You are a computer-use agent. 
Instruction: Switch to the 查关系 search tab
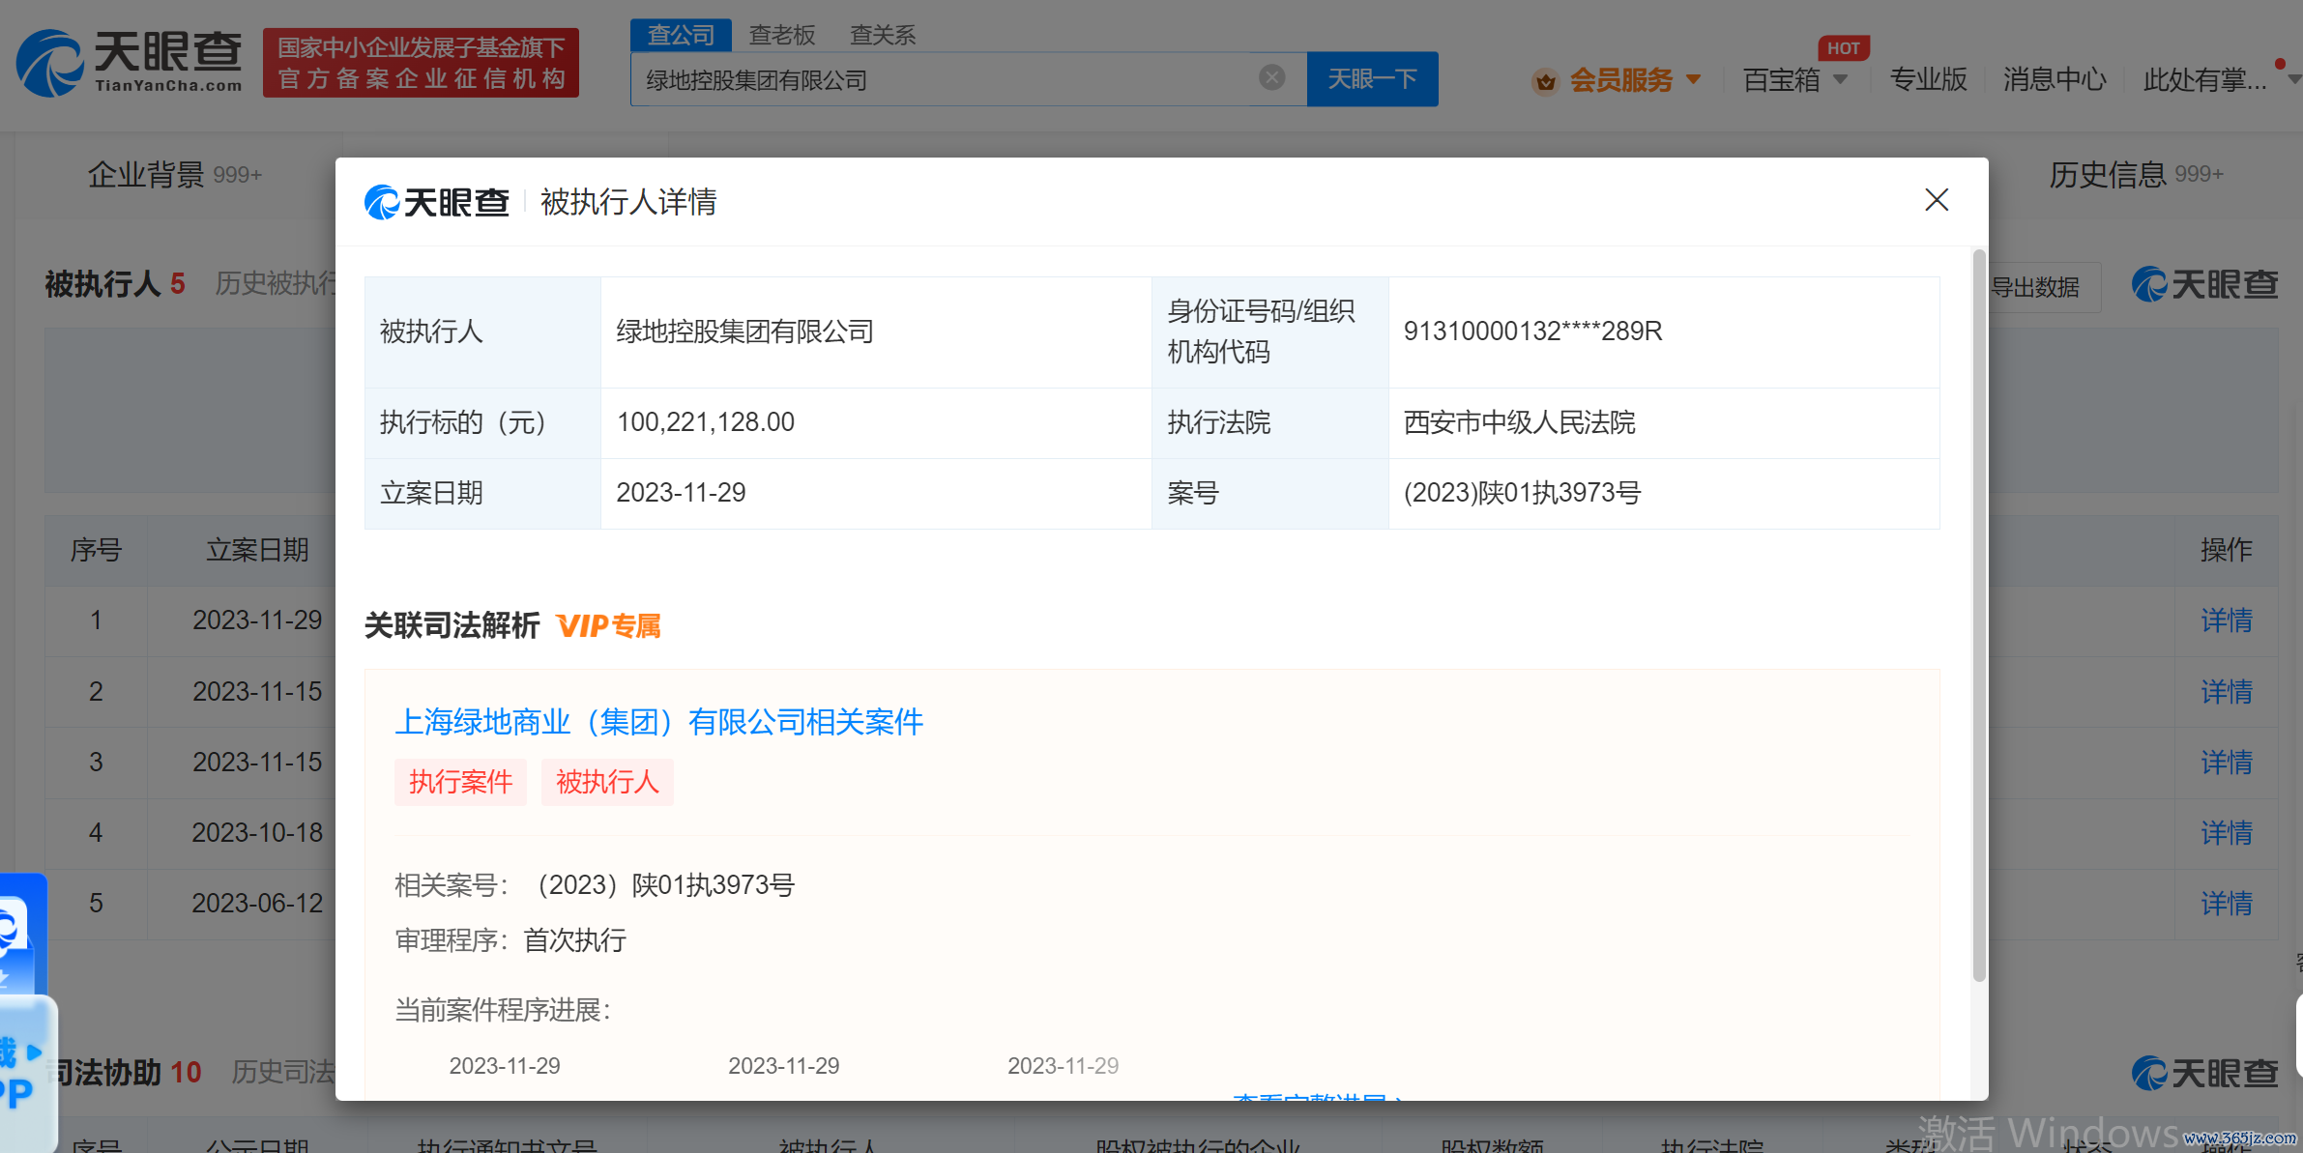pyautogui.click(x=882, y=35)
